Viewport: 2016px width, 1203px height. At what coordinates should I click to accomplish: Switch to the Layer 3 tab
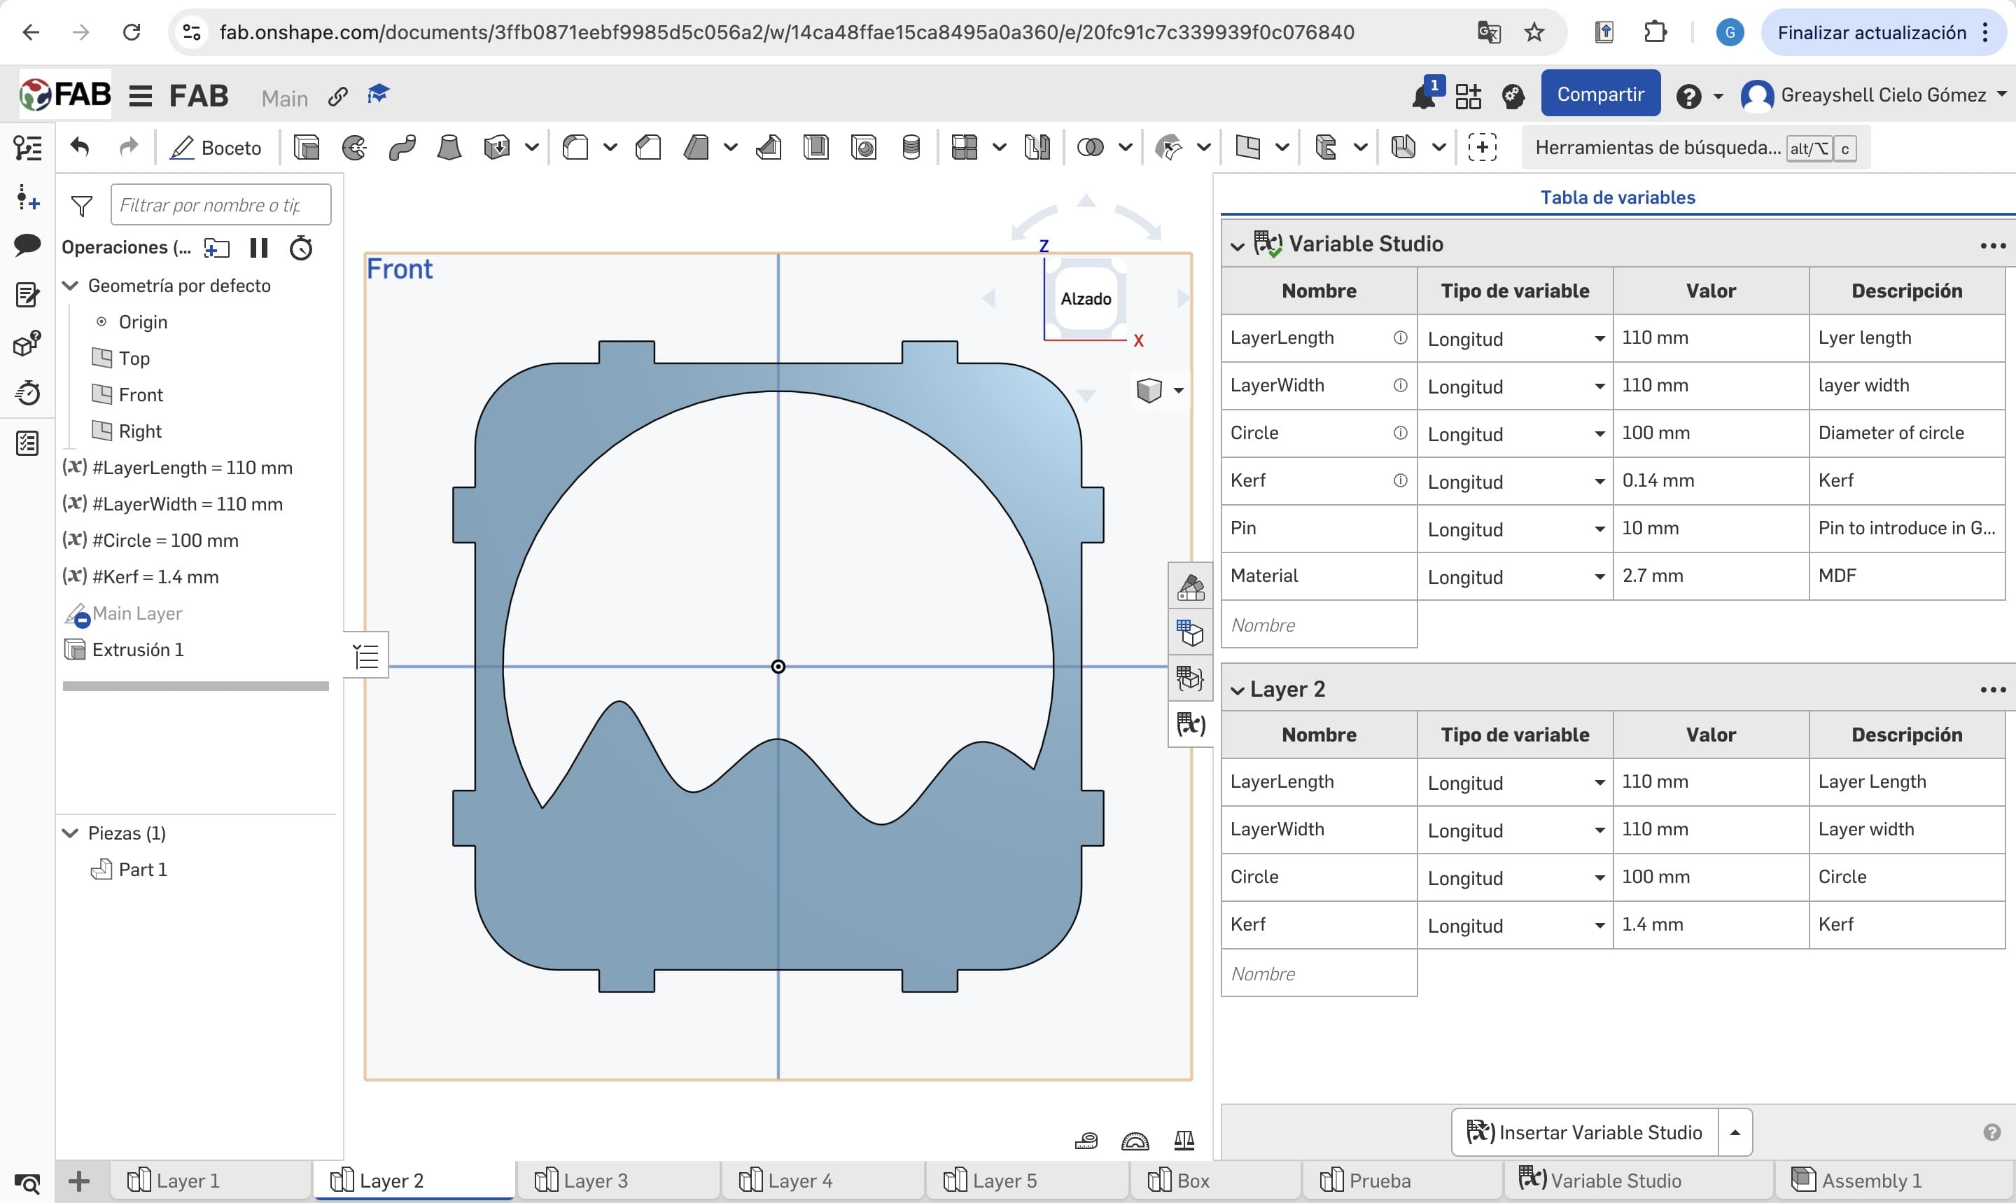point(595,1181)
